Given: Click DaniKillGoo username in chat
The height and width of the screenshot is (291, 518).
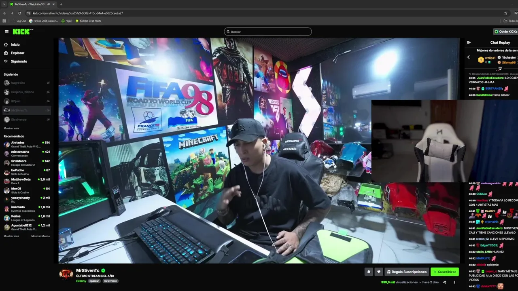Looking at the screenshot, I should (484, 95).
